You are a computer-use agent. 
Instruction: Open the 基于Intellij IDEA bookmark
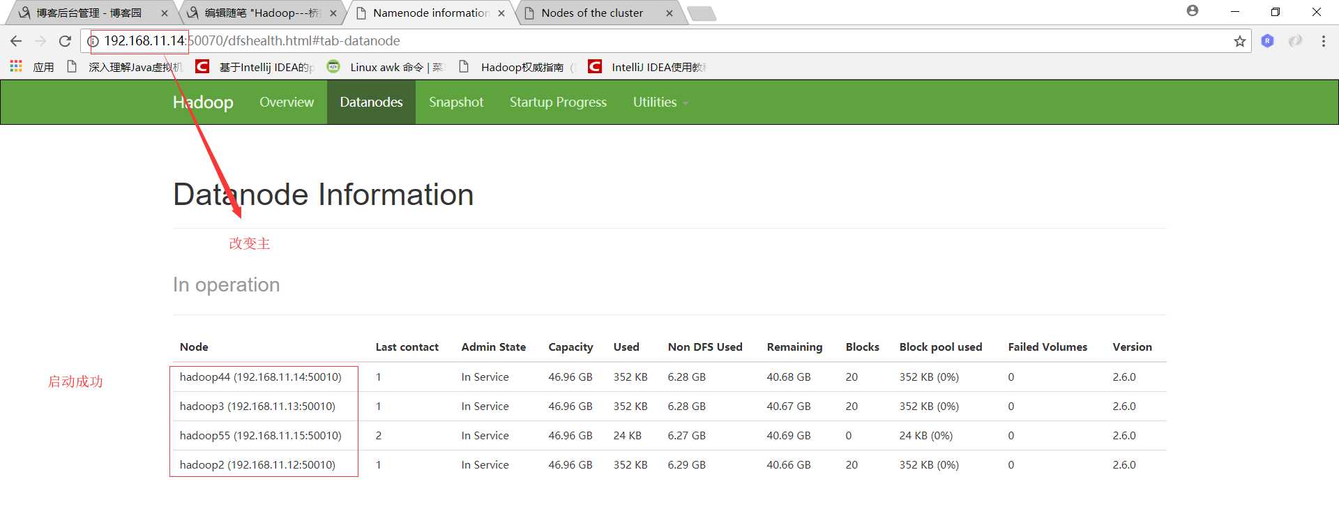(255, 67)
